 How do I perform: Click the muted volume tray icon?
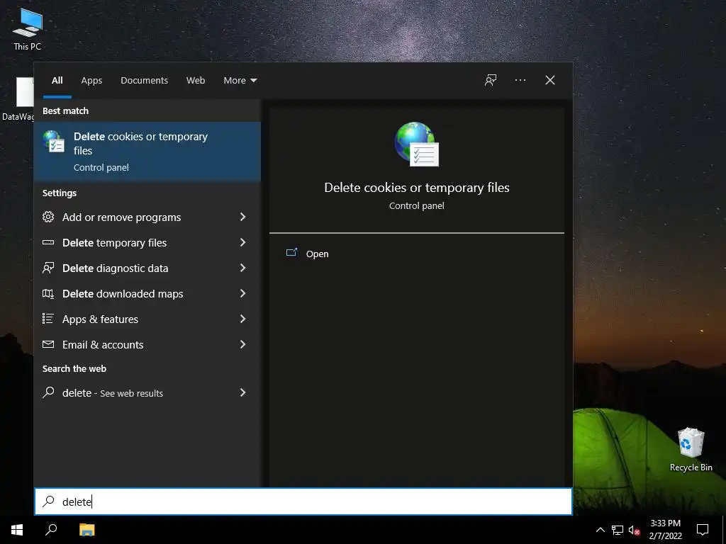tap(634, 530)
